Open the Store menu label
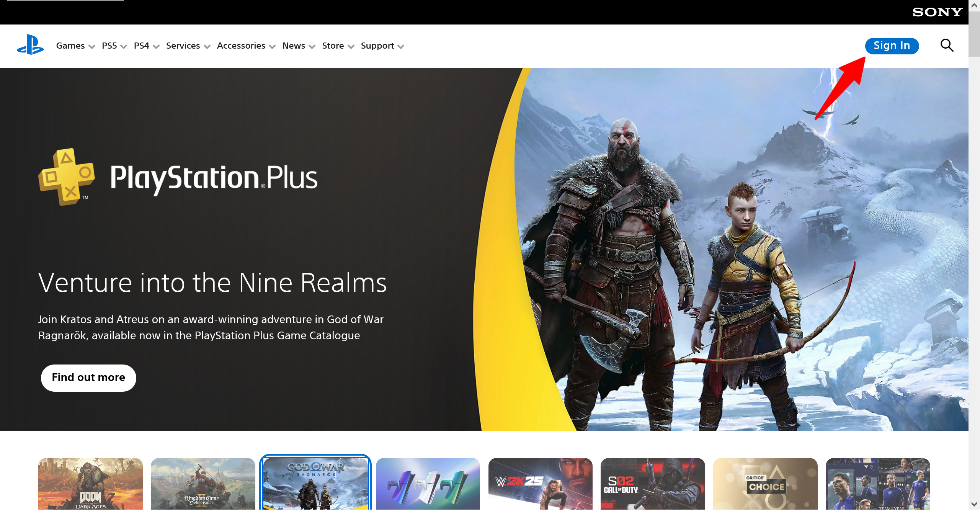 point(333,46)
